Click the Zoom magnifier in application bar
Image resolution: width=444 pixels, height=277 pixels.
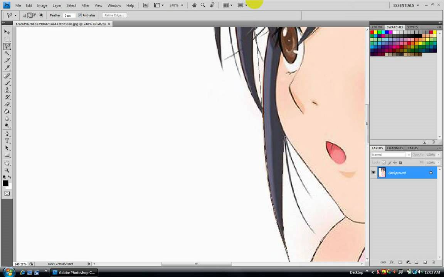point(203,5)
